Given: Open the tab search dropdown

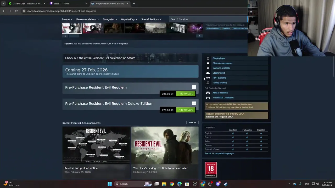Looking at the screenshot, I should [3, 3].
